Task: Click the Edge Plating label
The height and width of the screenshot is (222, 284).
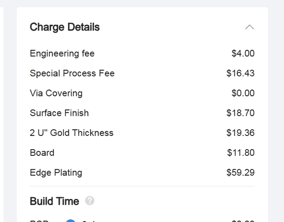Action: pyautogui.click(x=56, y=172)
